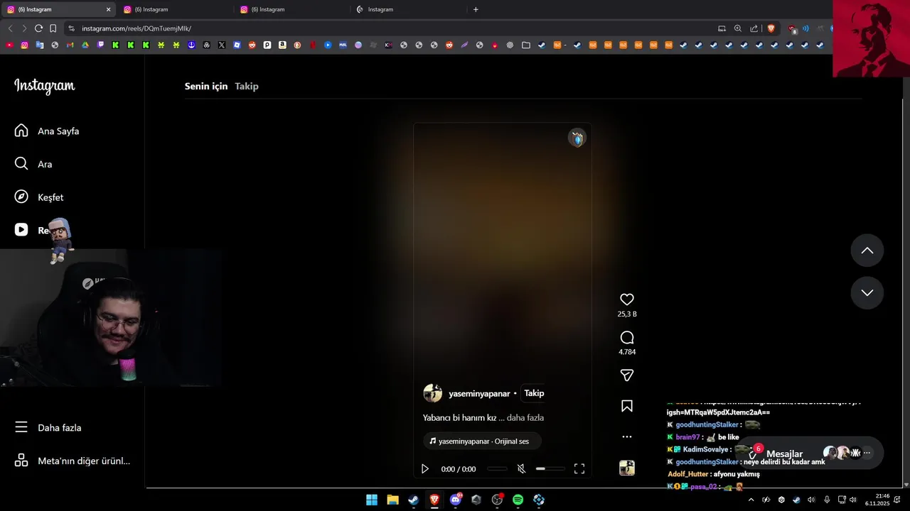Switch to 'Takip' feed tab

pos(247,86)
